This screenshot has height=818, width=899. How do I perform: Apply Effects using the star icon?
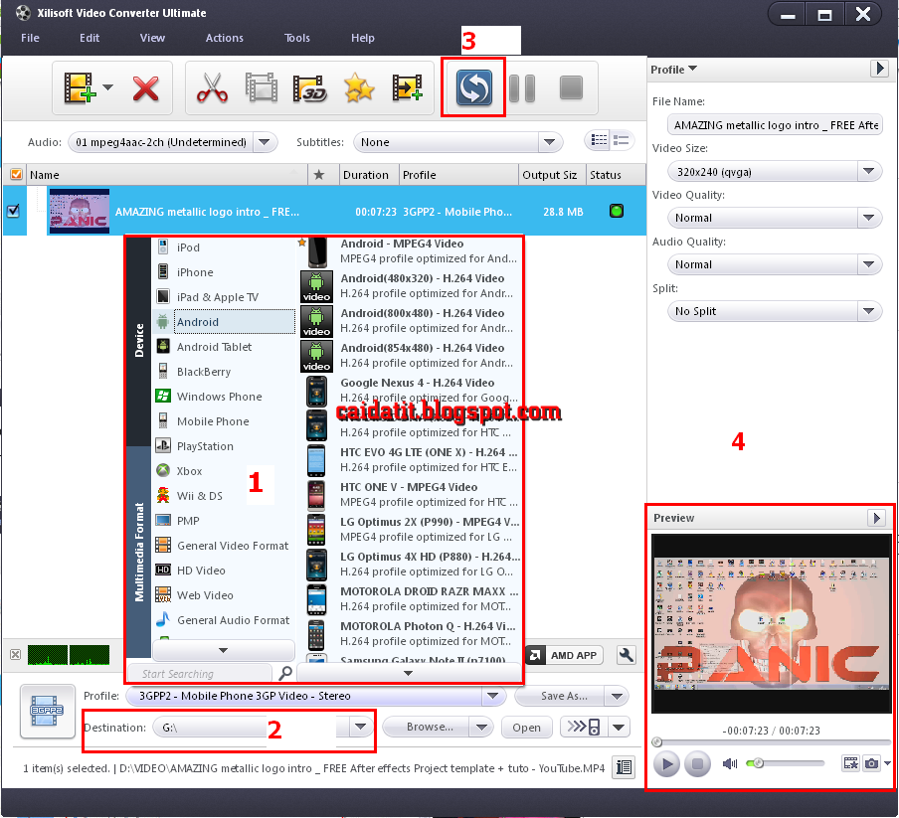356,87
